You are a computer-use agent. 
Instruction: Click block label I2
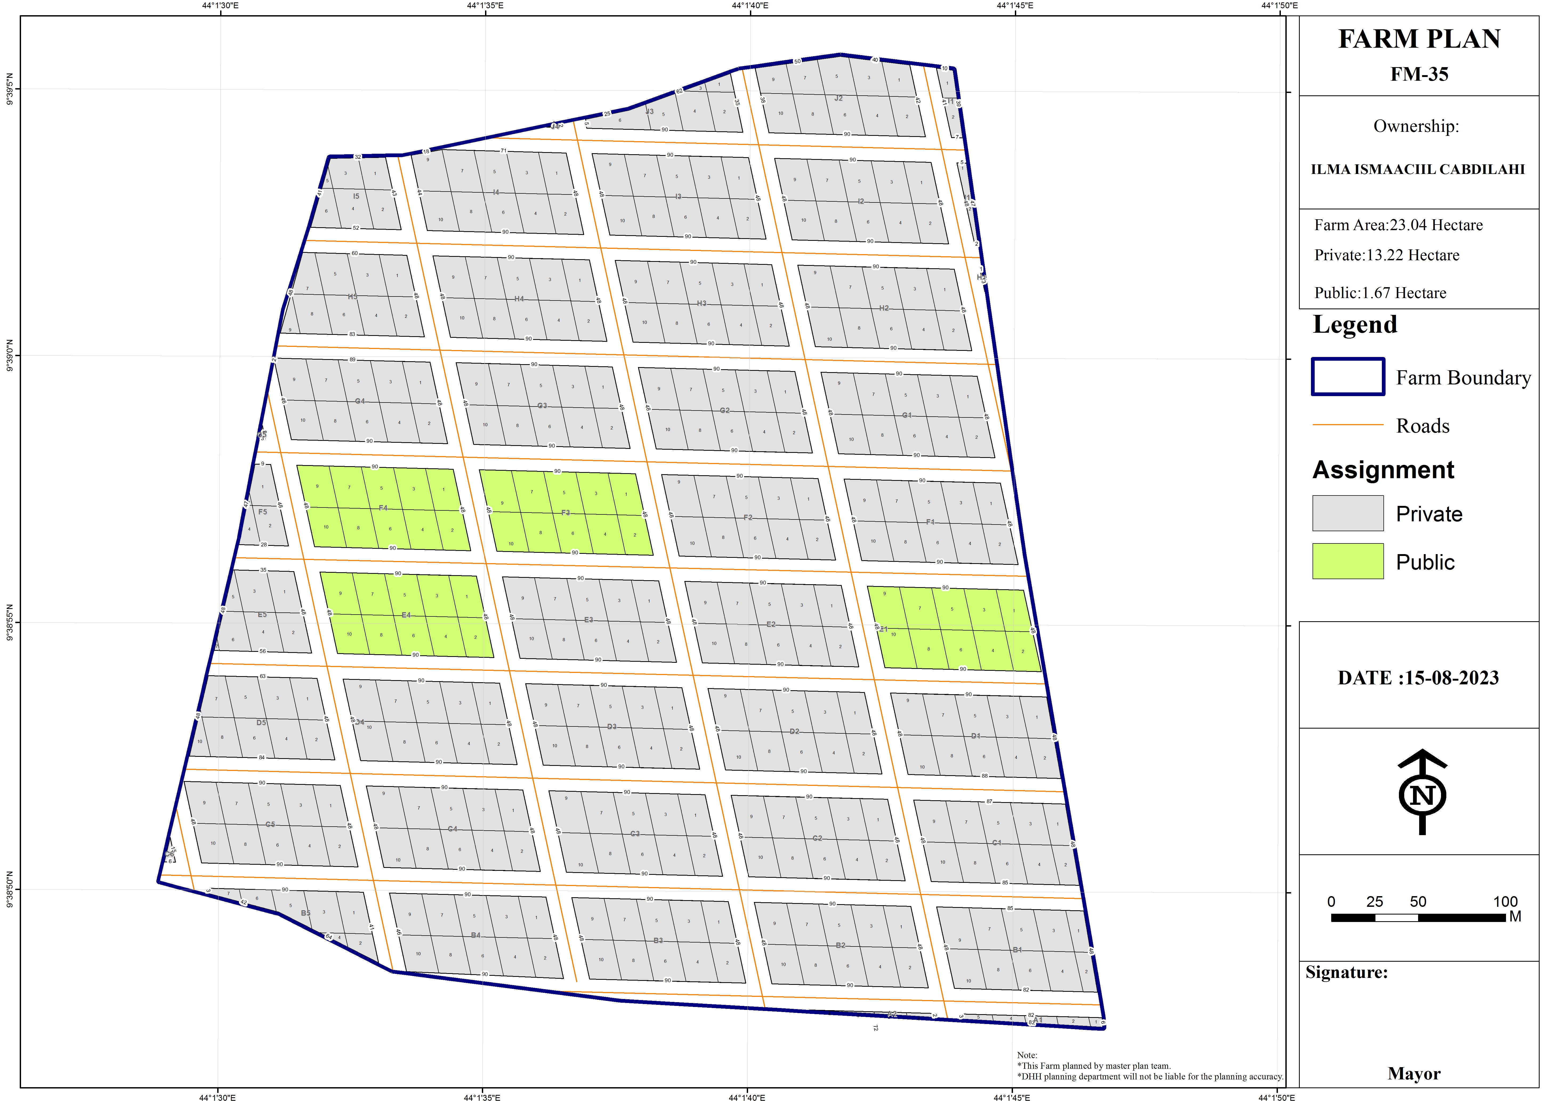[x=861, y=201]
